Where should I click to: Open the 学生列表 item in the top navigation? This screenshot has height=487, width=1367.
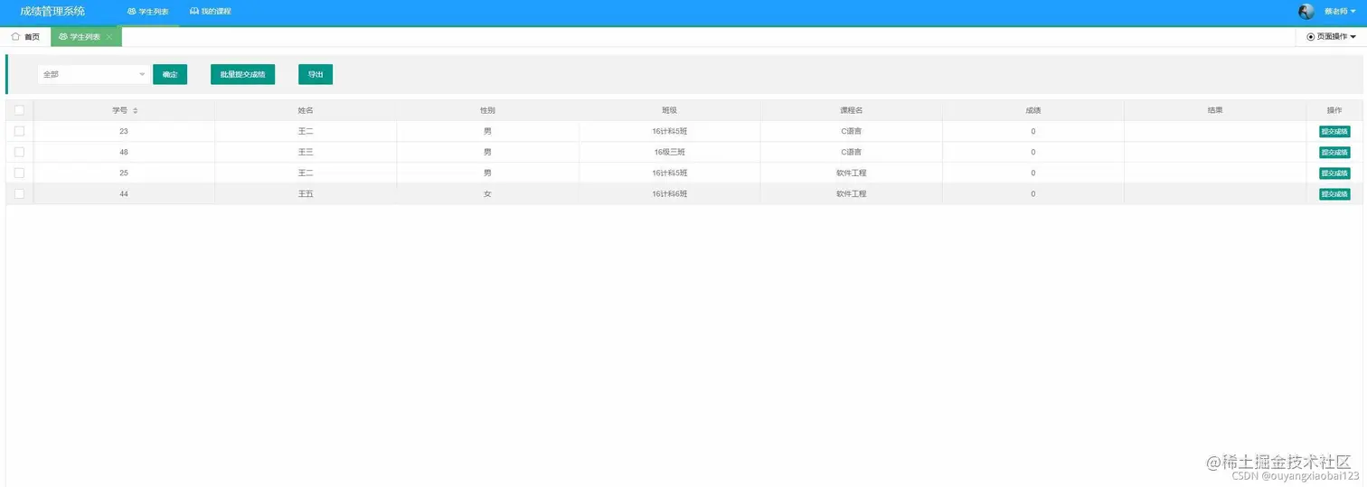click(148, 12)
